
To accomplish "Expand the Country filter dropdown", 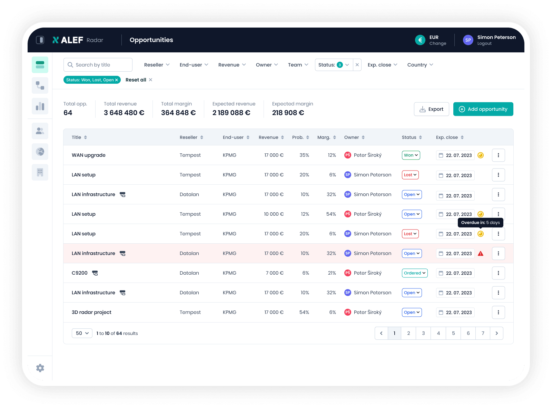I will pos(420,65).
